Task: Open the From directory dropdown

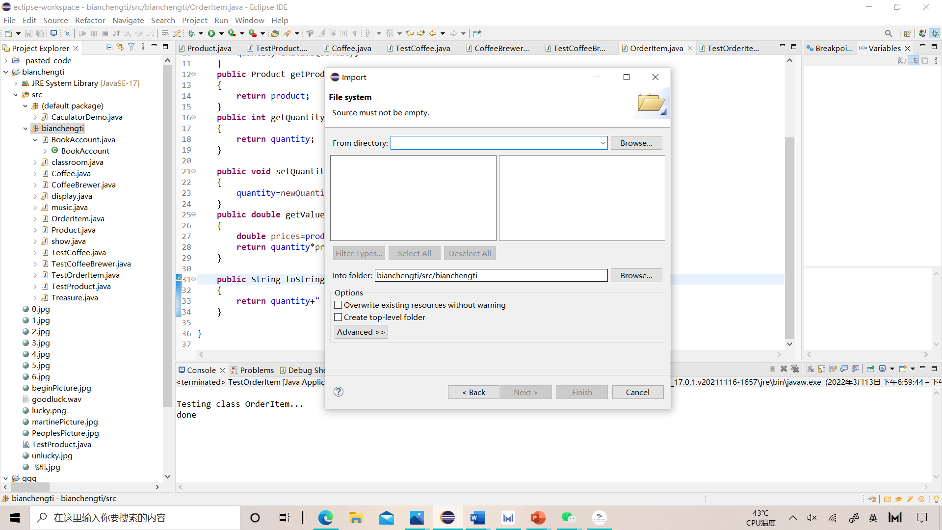Action: (x=602, y=143)
